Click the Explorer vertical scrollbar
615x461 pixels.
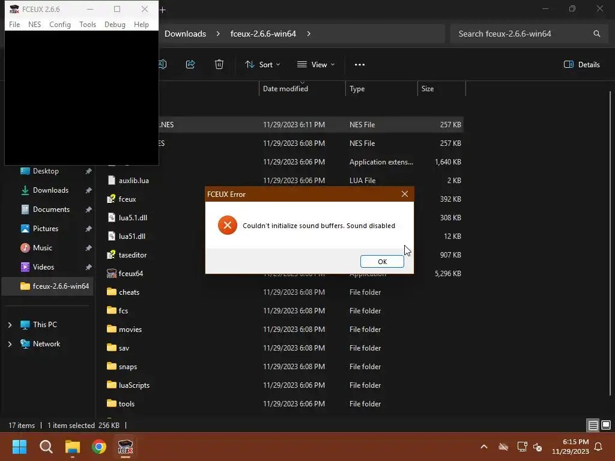(610, 243)
